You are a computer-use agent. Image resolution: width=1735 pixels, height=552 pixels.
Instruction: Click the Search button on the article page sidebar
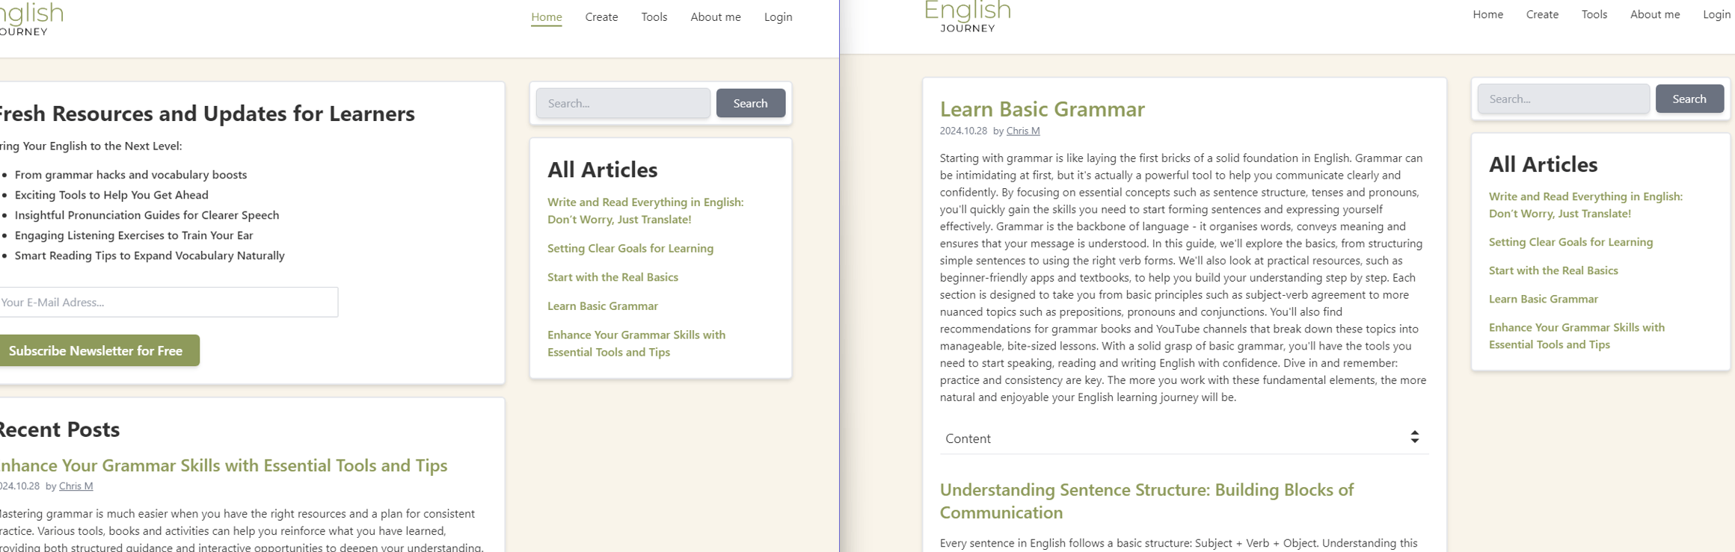1689,99
